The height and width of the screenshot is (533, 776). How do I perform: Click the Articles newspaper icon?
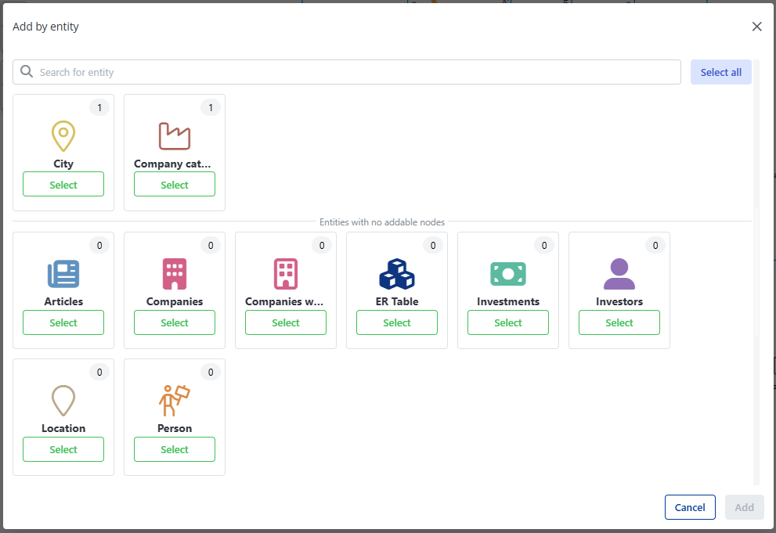point(63,274)
